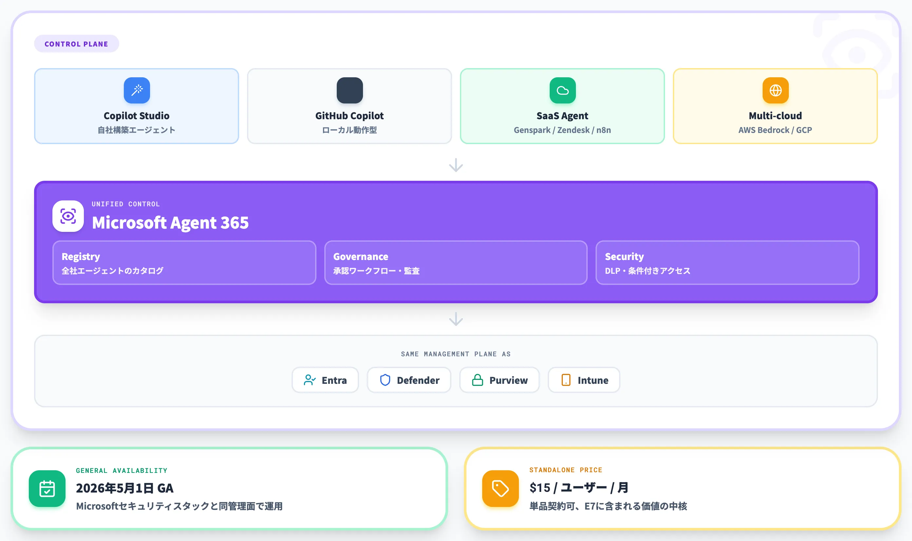Click the dark GitHub Copilot icon tile
This screenshot has height=541, width=912.
point(350,90)
